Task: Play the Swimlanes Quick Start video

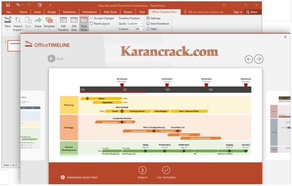Action: pos(63,177)
